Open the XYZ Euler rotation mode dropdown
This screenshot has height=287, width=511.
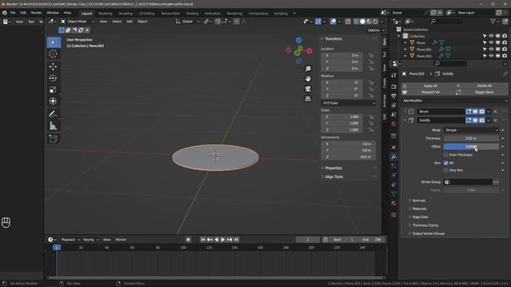(x=348, y=103)
